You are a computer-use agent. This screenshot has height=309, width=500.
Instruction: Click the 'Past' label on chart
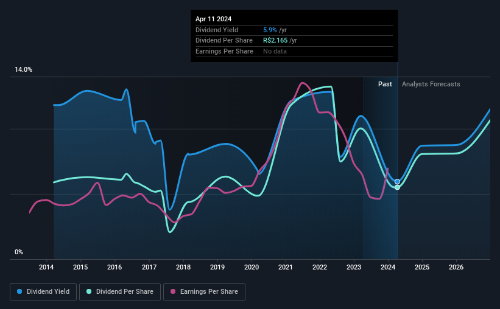tap(385, 84)
